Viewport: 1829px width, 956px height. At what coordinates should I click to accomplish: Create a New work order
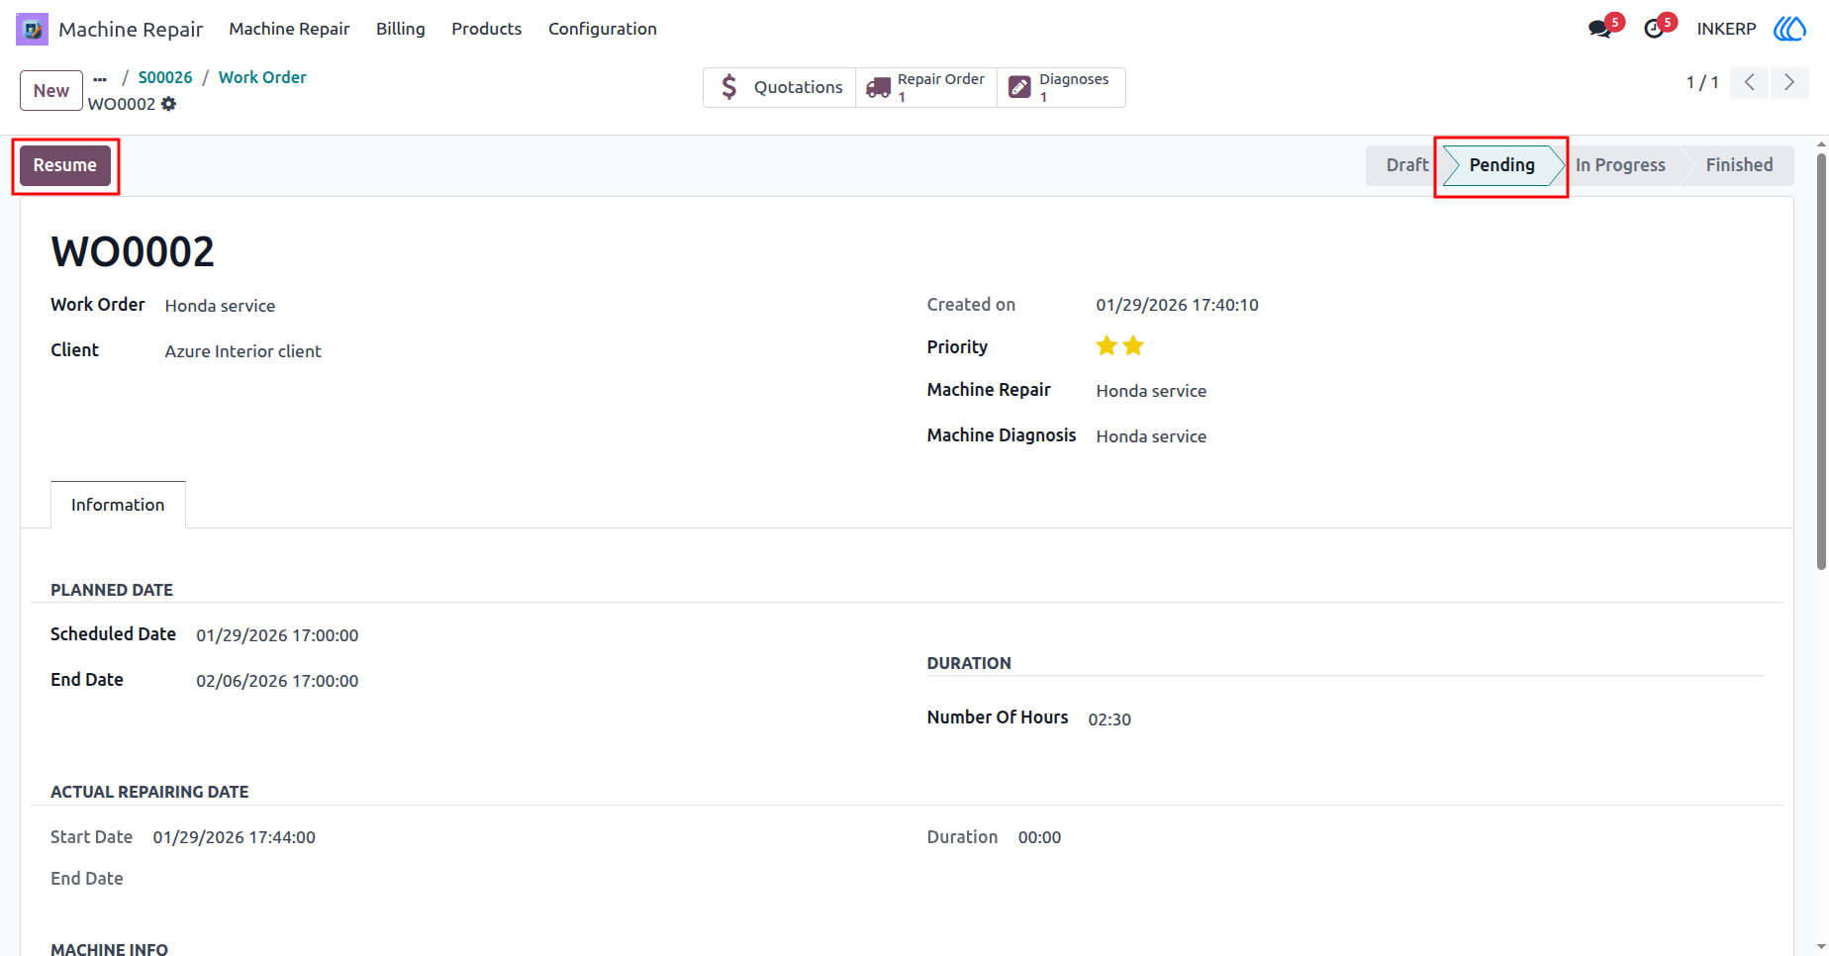[x=51, y=91]
